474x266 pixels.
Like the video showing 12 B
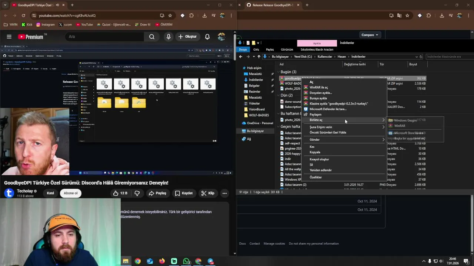pos(120,193)
